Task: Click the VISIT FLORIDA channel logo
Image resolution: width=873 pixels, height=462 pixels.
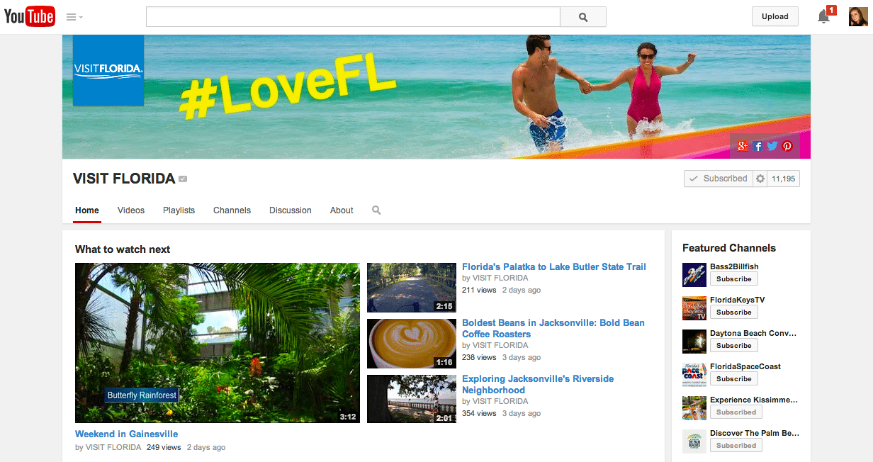Action: click(x=108, y=70)
